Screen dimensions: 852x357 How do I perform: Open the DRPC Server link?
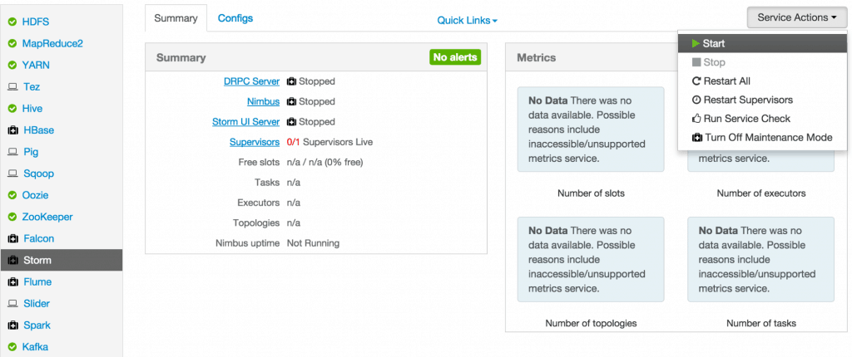coord(251,81)
